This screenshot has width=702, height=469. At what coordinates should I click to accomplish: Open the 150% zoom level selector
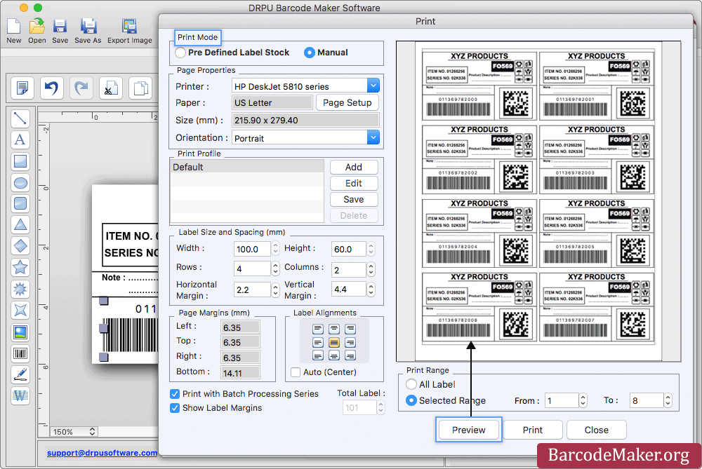tap(74, 432)
